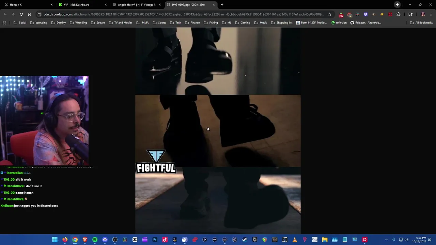Open the Form I-129F Petition bookmark

click(x=311, y=23)
